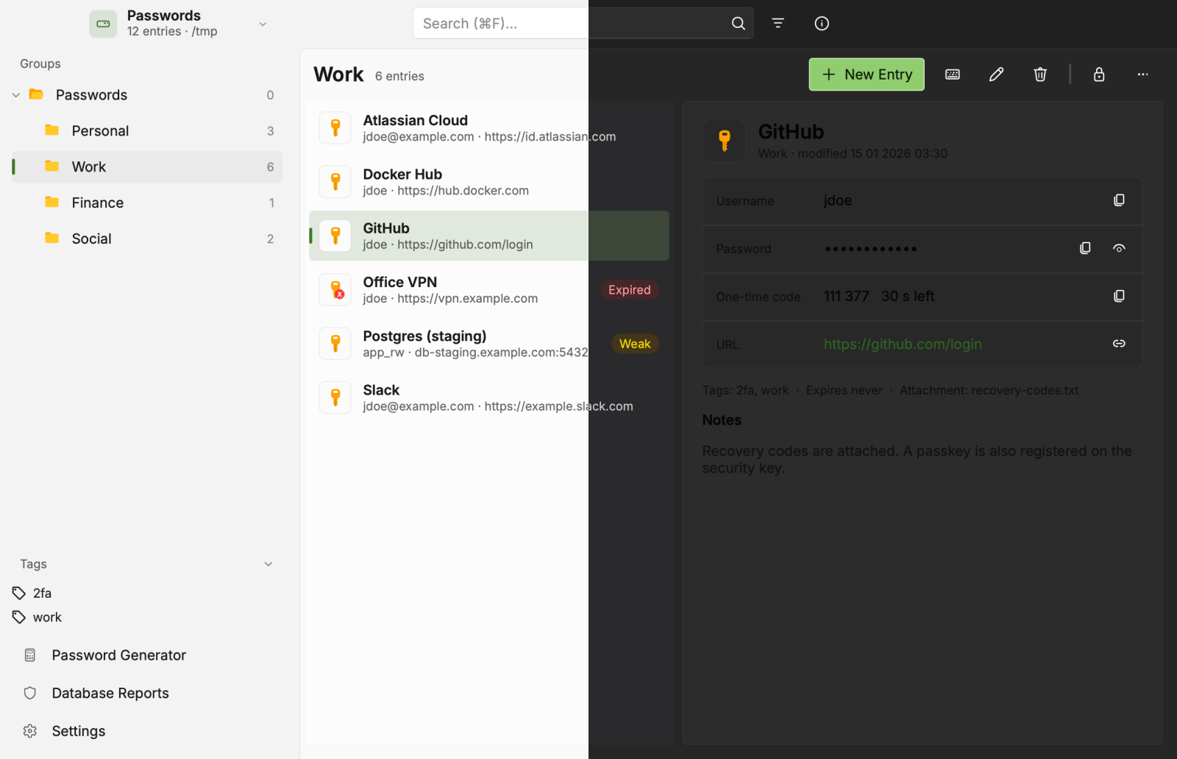Image resolution: width=1177 pixels, height=759 pixels.
Task: Select the Office VPN entry
Action: (489, 290)
